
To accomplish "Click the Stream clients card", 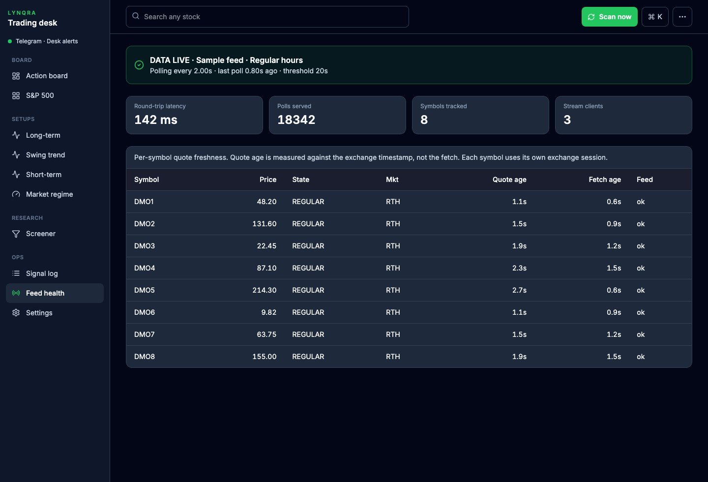I will (623, 115).
